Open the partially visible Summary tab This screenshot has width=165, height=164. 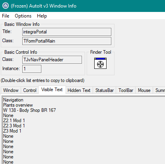(x=159, y=90)
